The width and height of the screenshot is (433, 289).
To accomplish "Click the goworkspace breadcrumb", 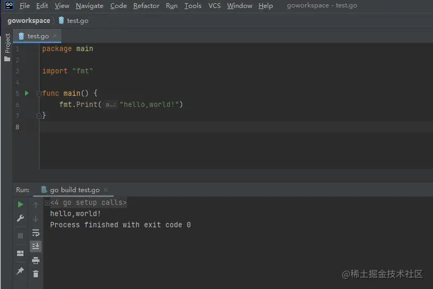I will (28, 21).
